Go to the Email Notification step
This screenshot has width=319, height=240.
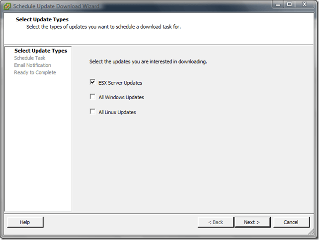(33, 65)
